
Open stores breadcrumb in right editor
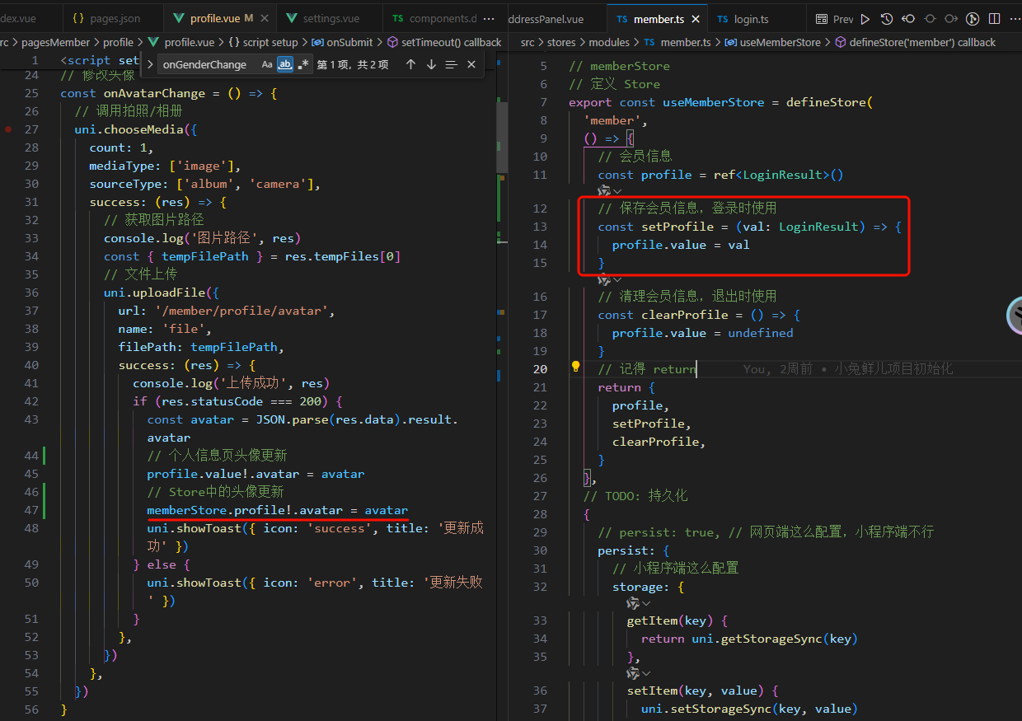click(x=561, y=42)
